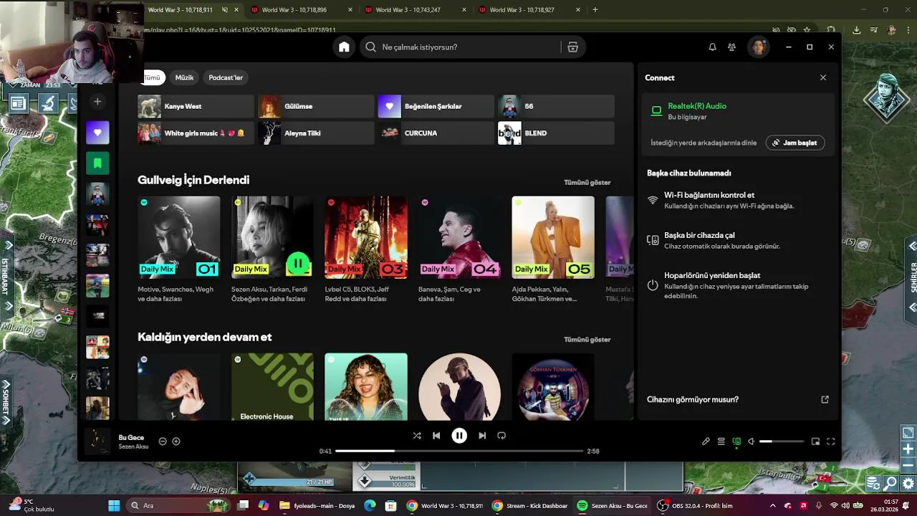
Task: Switch to World War 3 - 10,718,927 tab
Action: [x=530, y=10]
